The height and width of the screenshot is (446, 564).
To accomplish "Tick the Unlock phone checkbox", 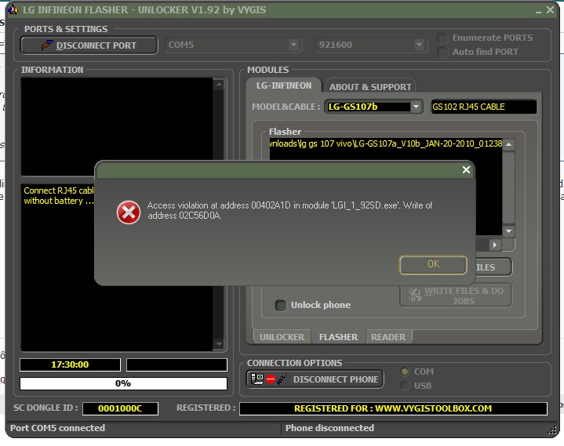I will (x=281, y=305).
